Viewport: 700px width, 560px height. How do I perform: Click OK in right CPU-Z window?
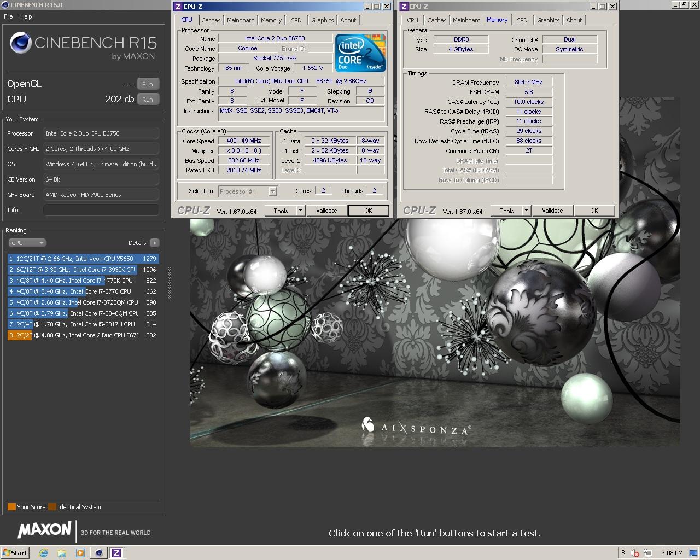point(594,211)
